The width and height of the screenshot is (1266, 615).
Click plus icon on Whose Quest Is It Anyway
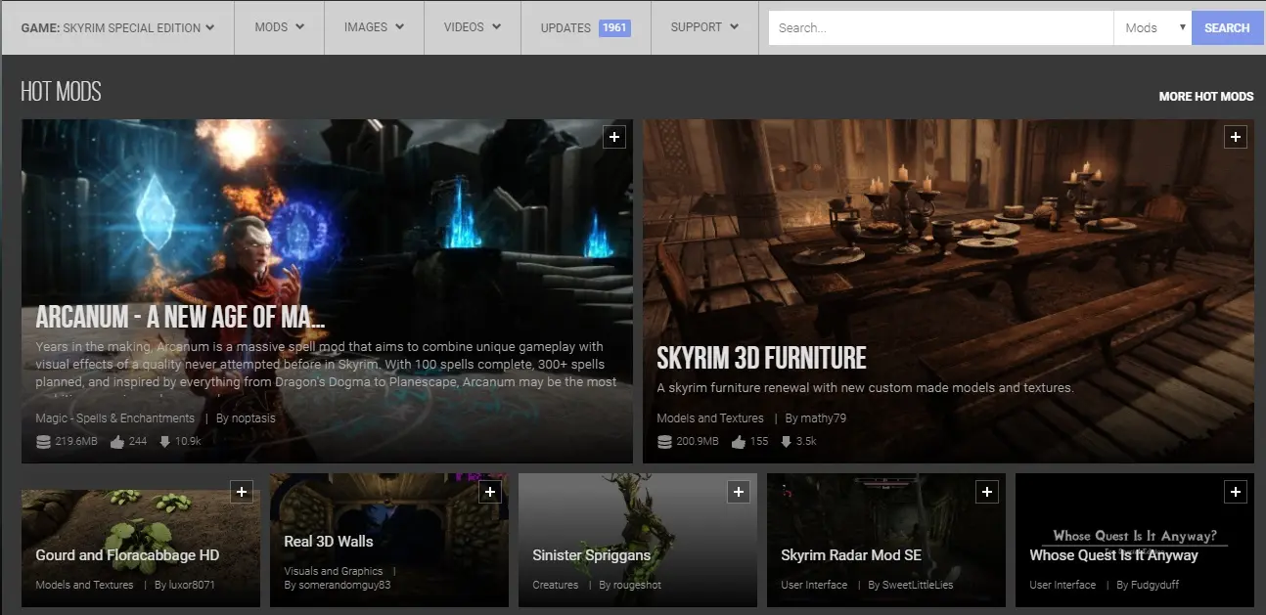pos(1236,492)
